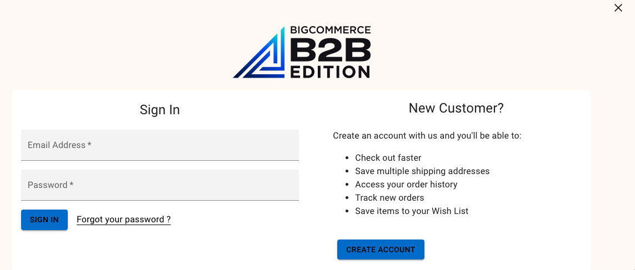Open the Forgot your password link
This screenshot has height=270, width=635.
(123, 220)
